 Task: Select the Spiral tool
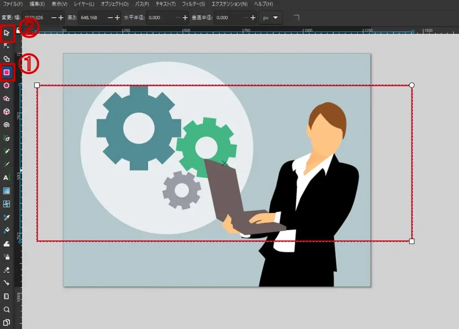[x=7, y=125]
